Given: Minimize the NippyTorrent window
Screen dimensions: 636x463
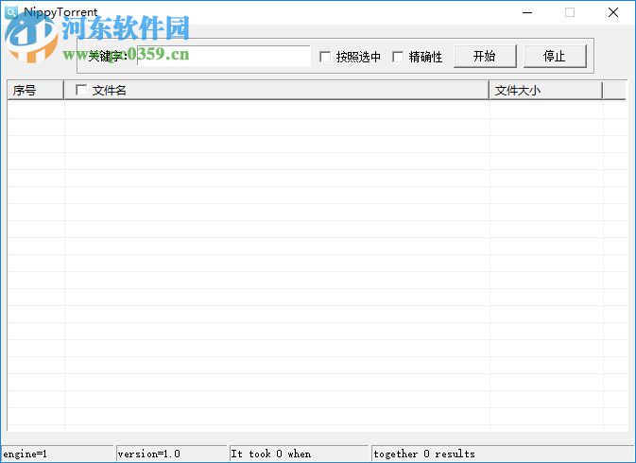Looking at the screenshot, I should [527, 12].
